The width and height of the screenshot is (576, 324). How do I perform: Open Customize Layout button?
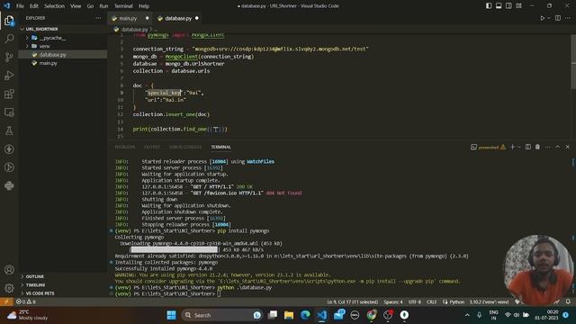coord(518,6)
